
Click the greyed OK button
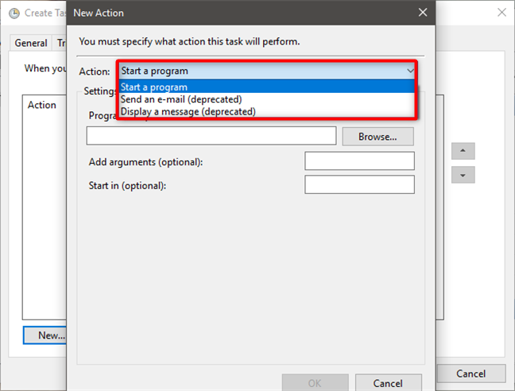tap(315, 382)
